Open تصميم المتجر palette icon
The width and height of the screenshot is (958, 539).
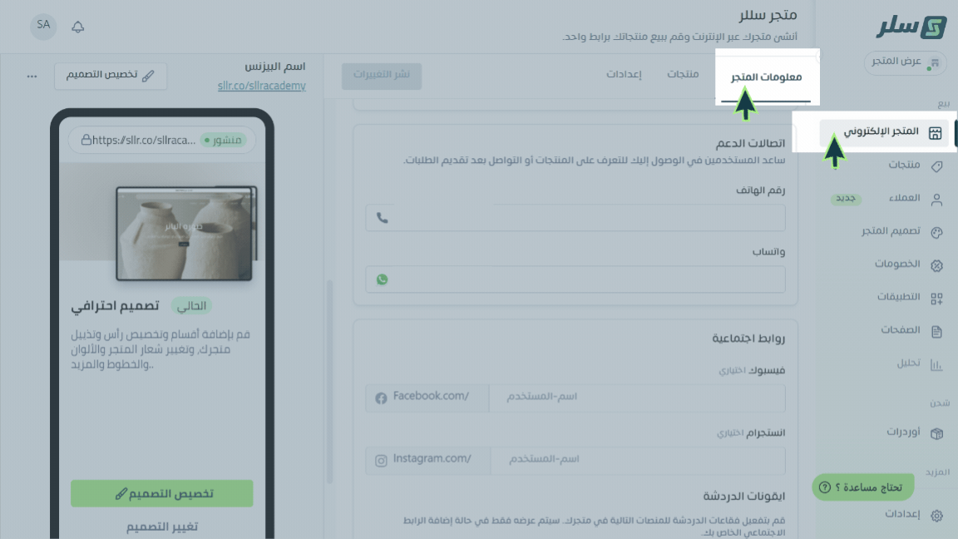936,232
